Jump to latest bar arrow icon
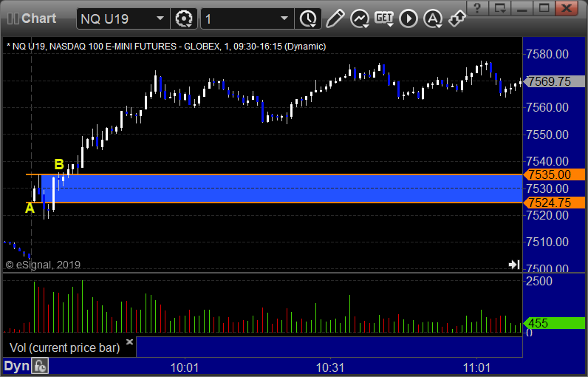Screen dimensions: 588x377 [513, 265]
